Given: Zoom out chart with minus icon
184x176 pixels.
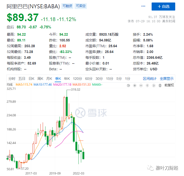Looking at the screenshot, I should pos(141,85).
